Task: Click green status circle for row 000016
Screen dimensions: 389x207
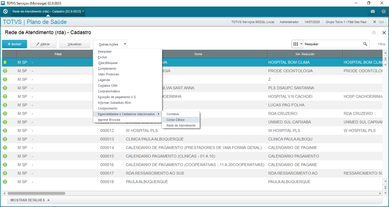Action: click(5, 165)
